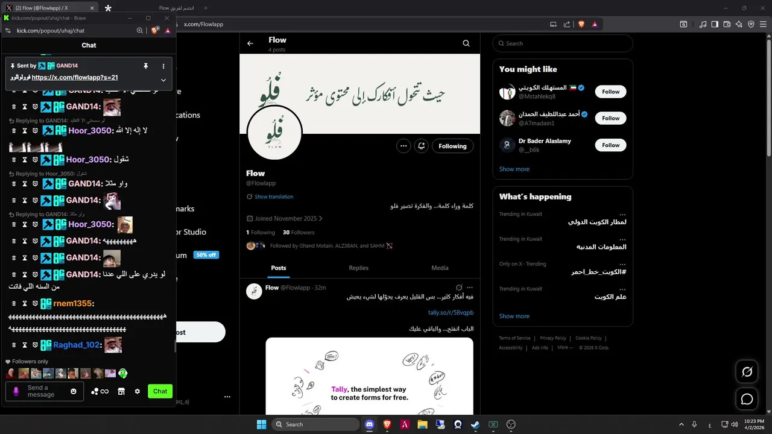The width and height of the screenshot is (772, 434).
Task: Open the #الكويت_خط_احمر trending topic
Action: [599, 272]
